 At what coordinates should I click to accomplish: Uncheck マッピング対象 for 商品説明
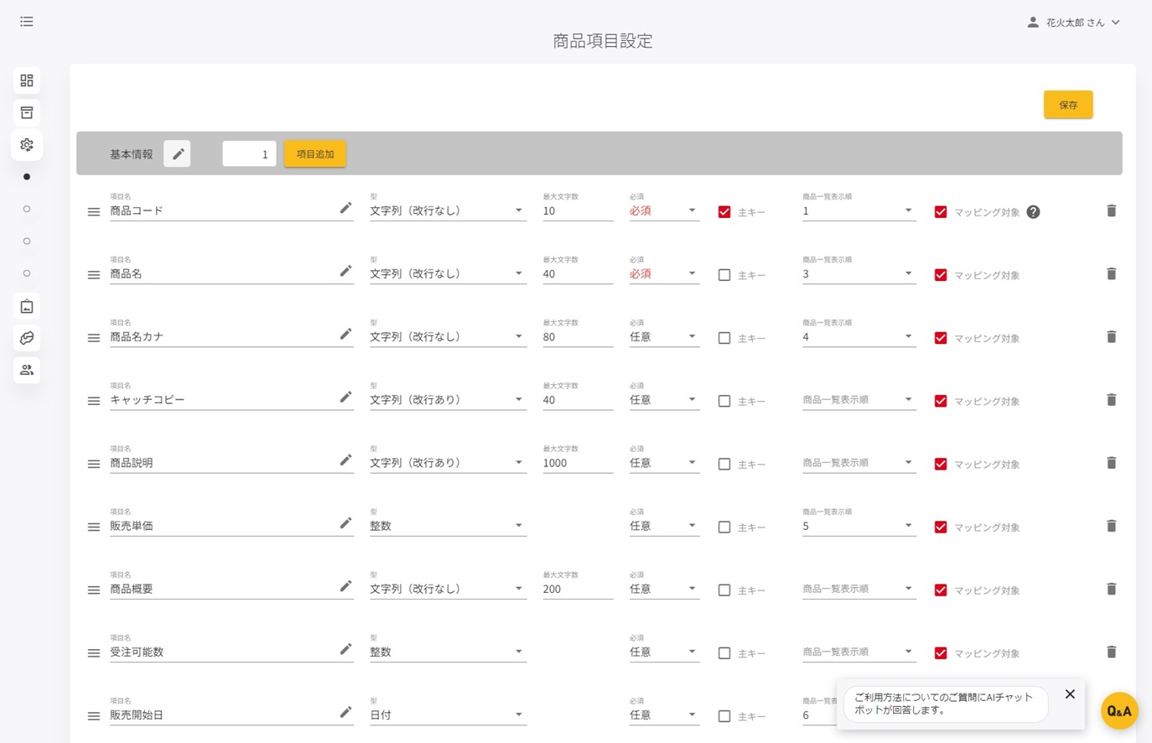pyautogui.click(x=940, y=463)
